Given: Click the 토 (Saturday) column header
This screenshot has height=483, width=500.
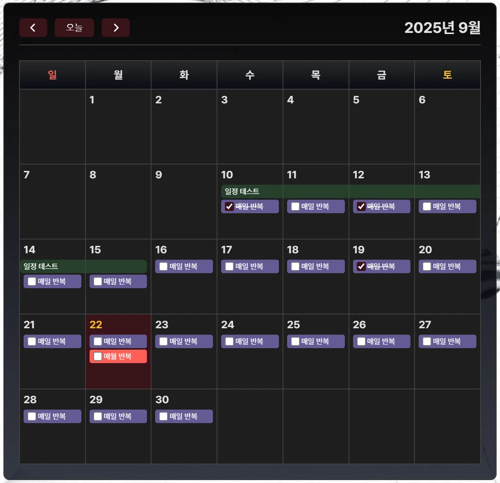Looking at the screenshot, I should tap(447, 75).
